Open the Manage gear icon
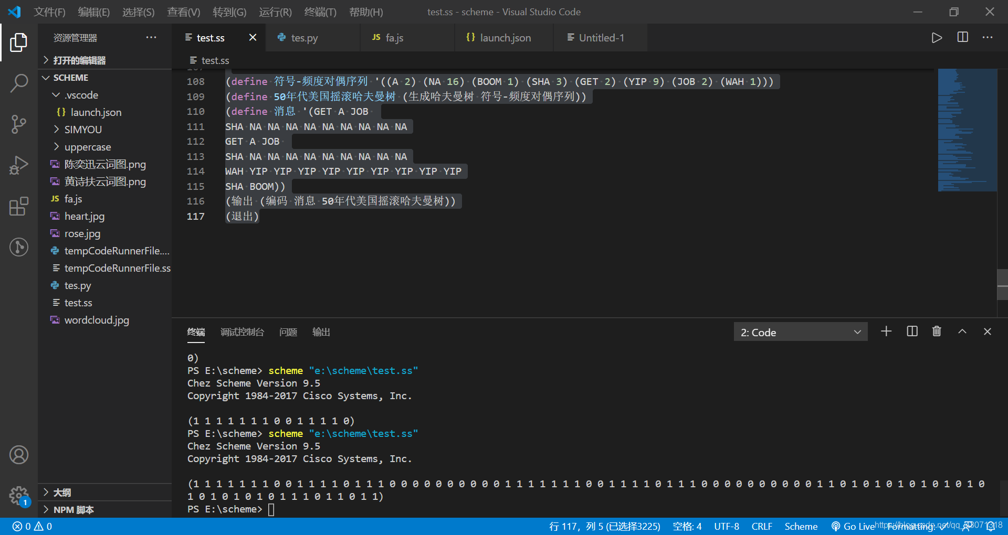This screenshot has height=535, width=1008. pyautogui.click(x=19, y=496)
